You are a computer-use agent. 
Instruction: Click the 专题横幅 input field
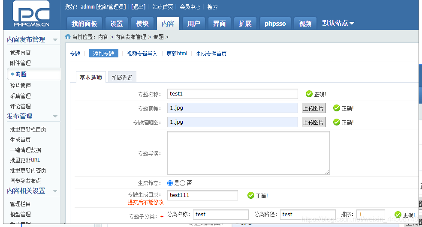[232, 108]
